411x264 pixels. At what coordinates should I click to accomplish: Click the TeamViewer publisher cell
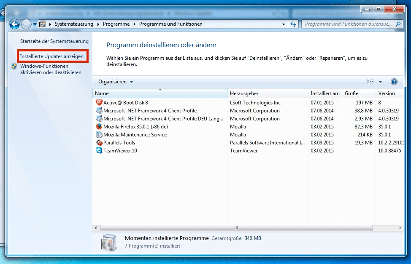tap(243, 151)
